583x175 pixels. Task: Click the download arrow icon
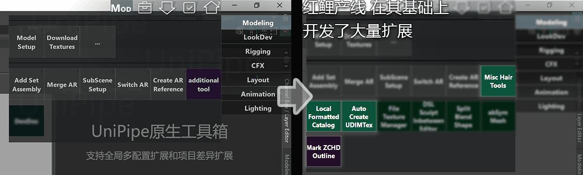pyautogui.click(x=166, y=8)
